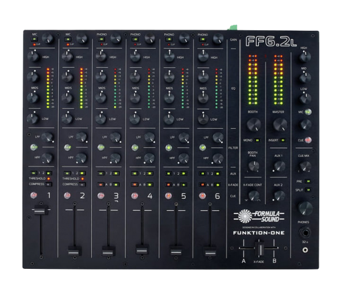The image size is (342, 294).
Task: Click the mic LOW EQ knob at right
Action: [305, 98]
